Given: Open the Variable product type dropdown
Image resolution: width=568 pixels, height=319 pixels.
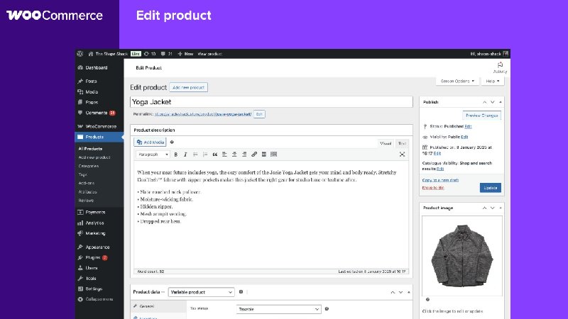Looking at the screenshot, I should click(201, 292).
